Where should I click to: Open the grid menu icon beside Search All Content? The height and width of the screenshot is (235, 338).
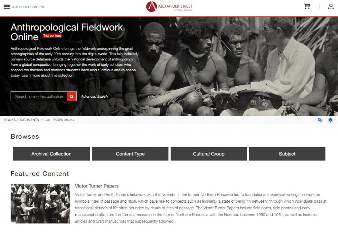pos(7,7)
